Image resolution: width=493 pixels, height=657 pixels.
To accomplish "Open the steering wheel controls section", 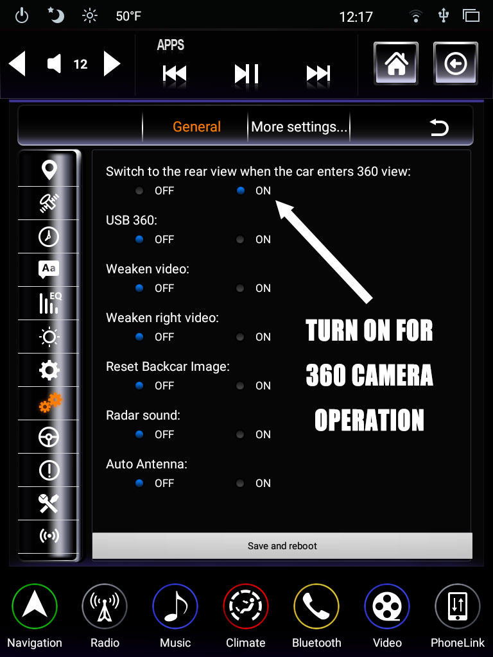I will click(x=49, y=437).
